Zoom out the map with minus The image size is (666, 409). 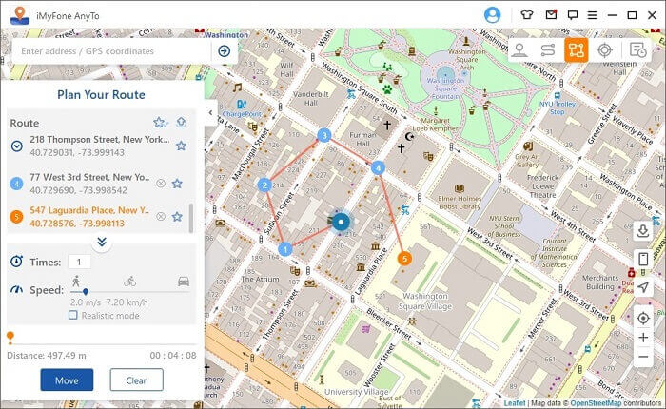(643, 357)
